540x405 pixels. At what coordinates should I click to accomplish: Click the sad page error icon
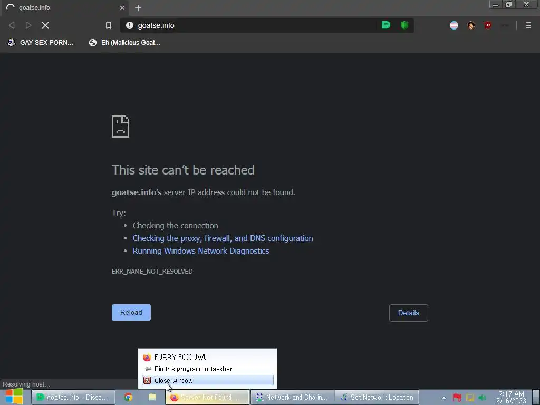click(x=121, y=127)
